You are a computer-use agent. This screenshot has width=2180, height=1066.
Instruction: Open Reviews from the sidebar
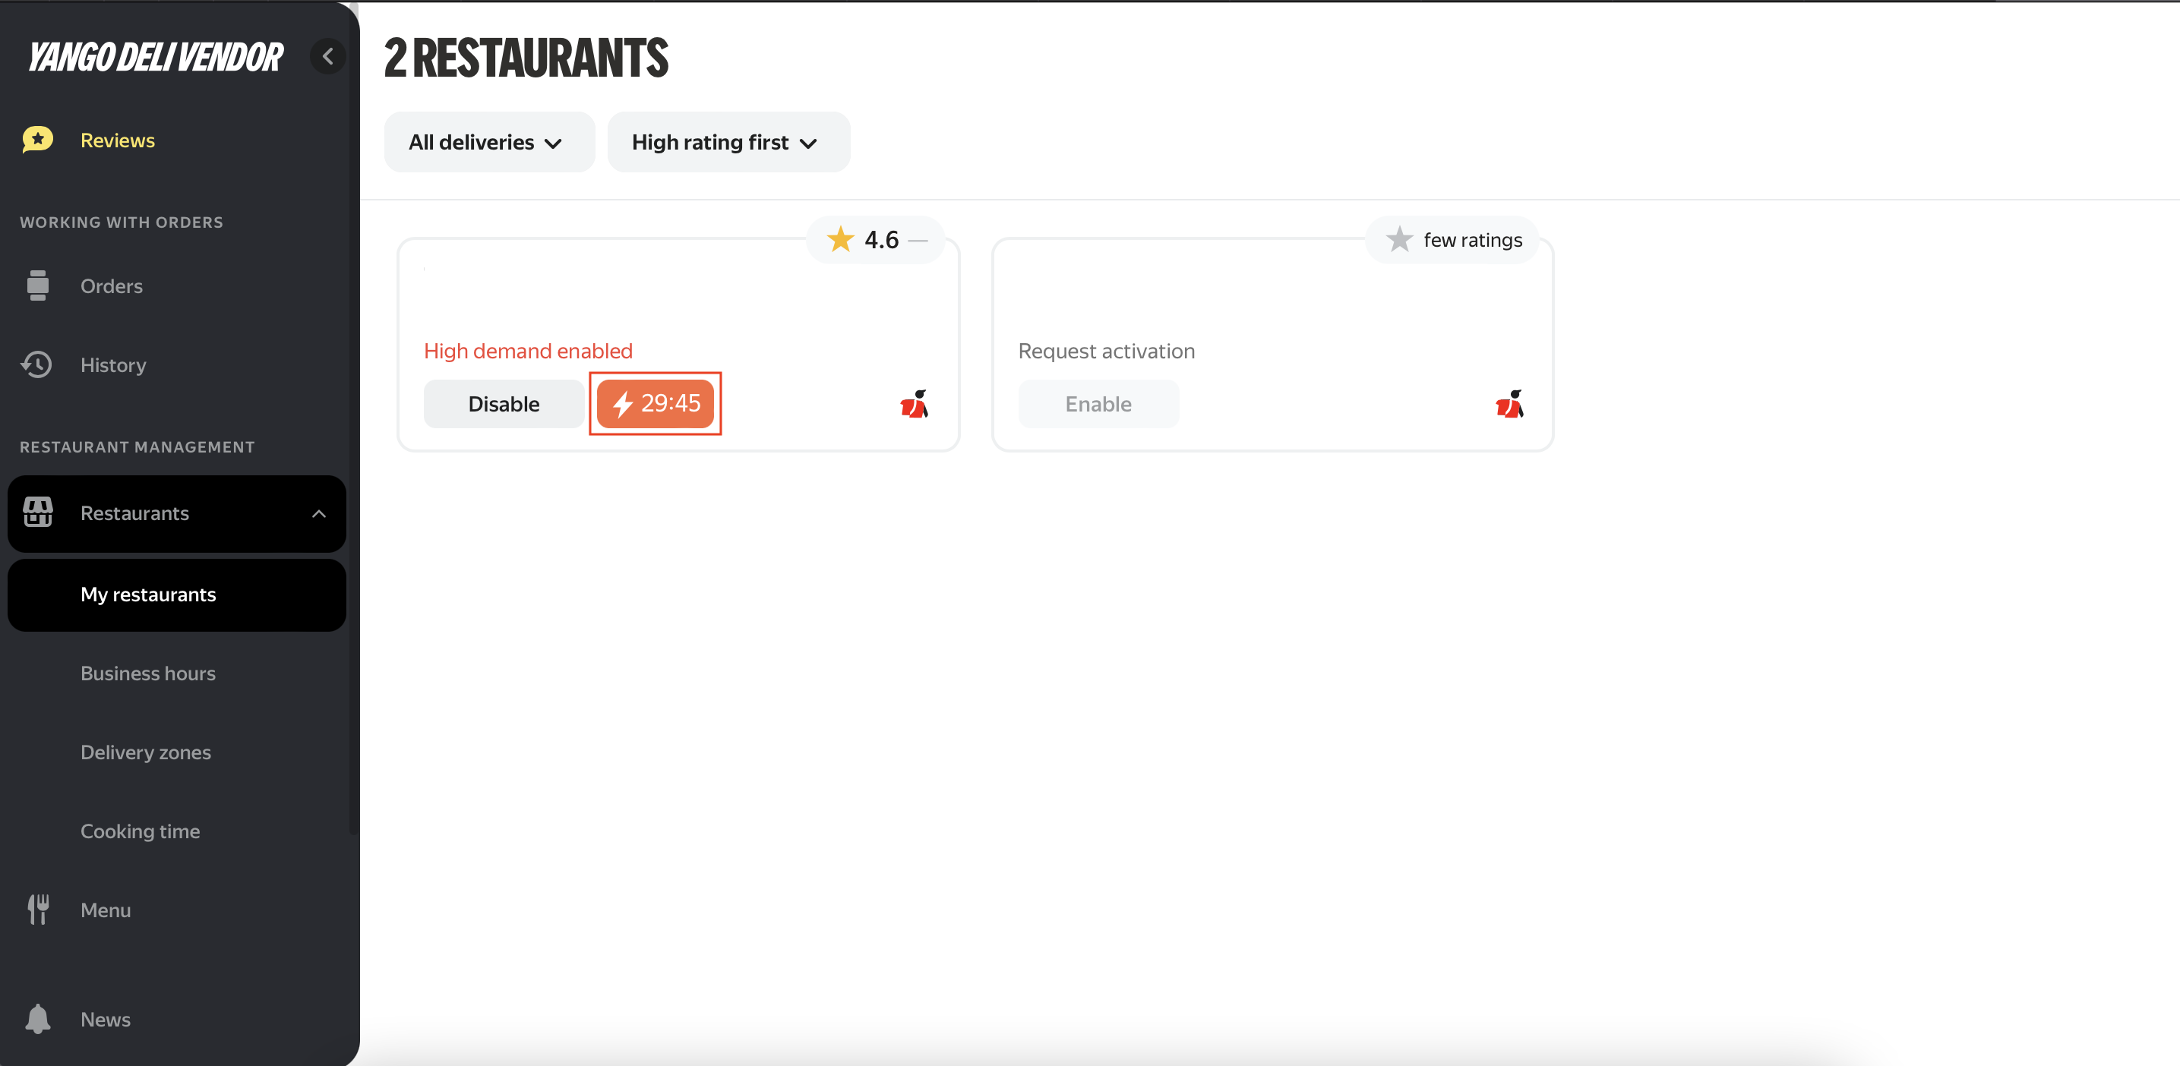117,140
